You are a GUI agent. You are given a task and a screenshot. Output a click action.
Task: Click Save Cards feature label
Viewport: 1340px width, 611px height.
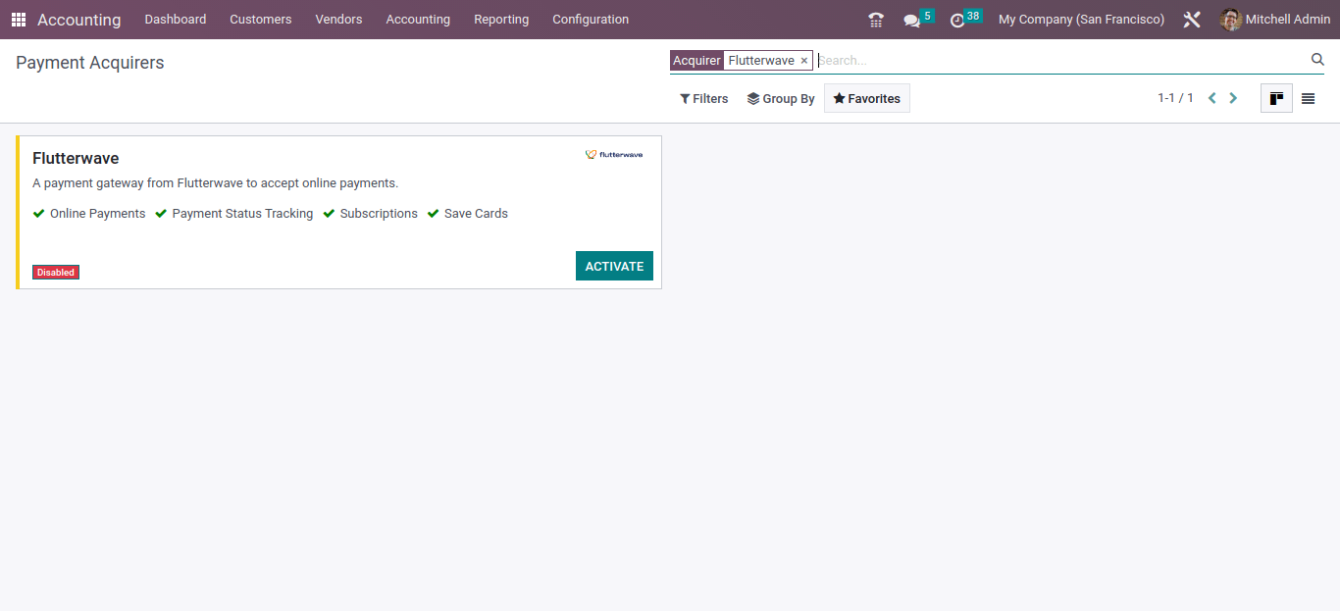pyautogui.click(x=476, y=214)
